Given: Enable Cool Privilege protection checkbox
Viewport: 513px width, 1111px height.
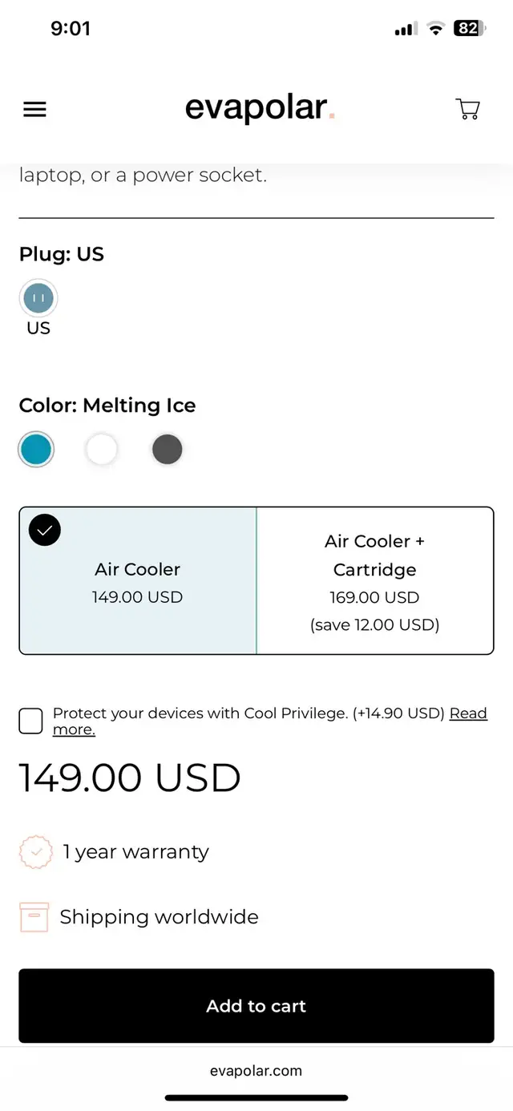Looking at the screenshot, I should coord(30,721).
